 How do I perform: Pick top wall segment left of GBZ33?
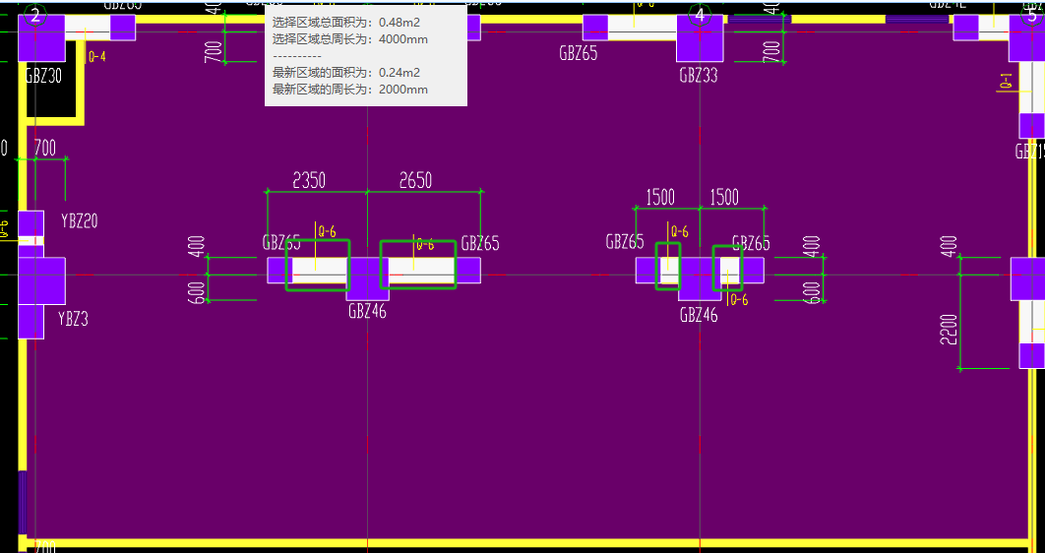pos(643,28)
